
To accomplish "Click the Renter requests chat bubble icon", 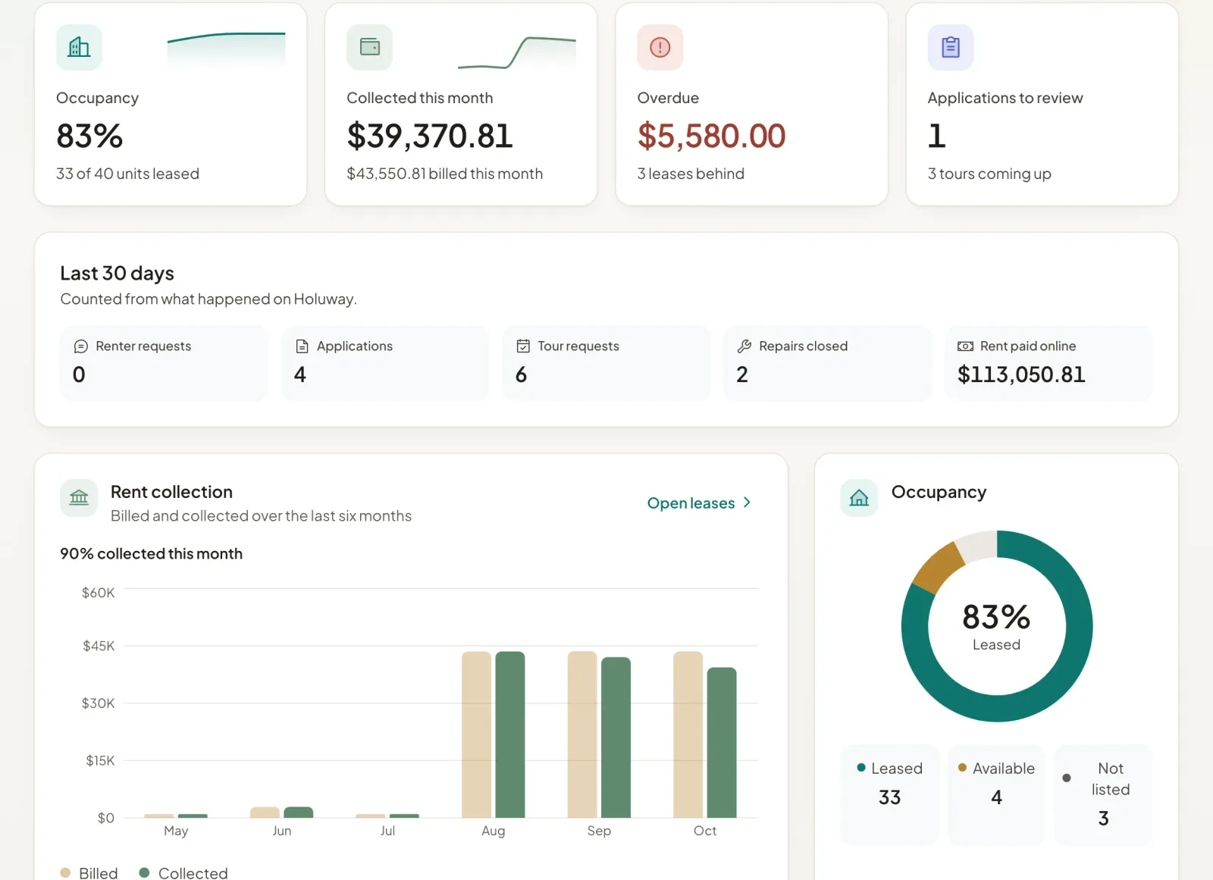I will 80,346.
